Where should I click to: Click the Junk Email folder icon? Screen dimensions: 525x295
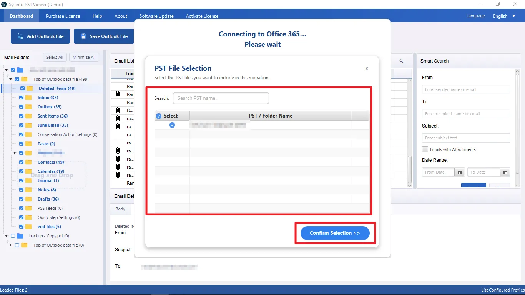[28, 125]
